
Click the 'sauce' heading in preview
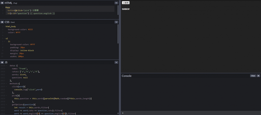coord(126,9)
